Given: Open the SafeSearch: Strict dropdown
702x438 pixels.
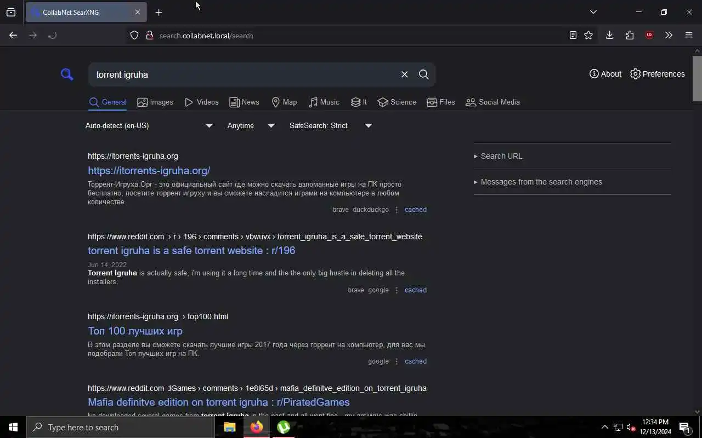Looking at the screenshot, I should (x=331, y=125).
